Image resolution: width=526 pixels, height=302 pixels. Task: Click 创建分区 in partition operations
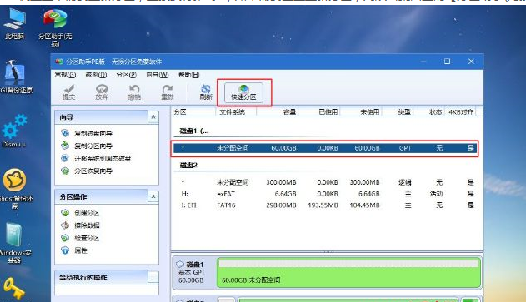(x=87, y=213)
